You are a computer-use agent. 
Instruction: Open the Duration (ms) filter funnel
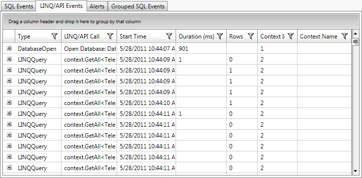pos(220,36)
